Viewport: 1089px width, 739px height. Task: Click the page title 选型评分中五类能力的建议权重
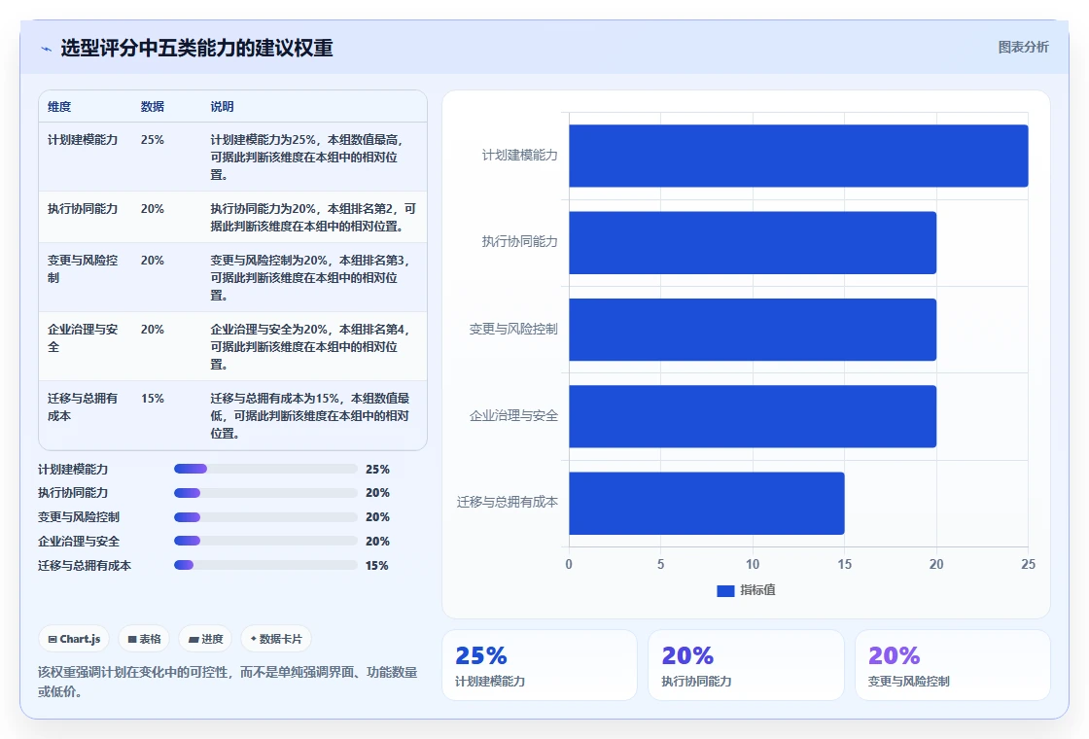pyautogui.click(x=196, y=48)
